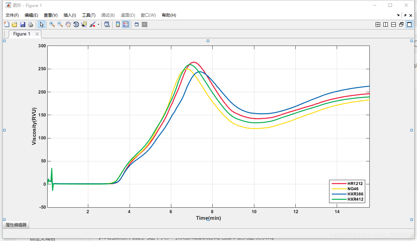Choose the top/bottom tile layout icon
Viewport: 417px width, 241px height.
pyautogui.click(x=394, y=24)
